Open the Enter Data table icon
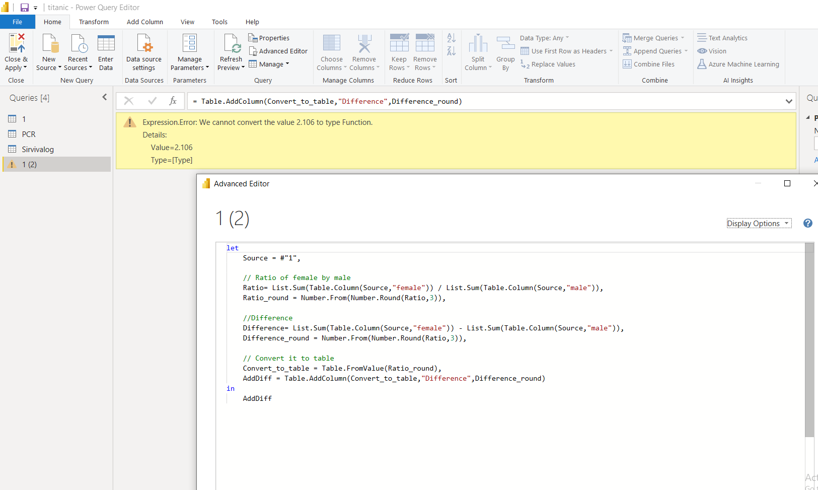Screen dimensions: 818x490 [x=106, y=43]
